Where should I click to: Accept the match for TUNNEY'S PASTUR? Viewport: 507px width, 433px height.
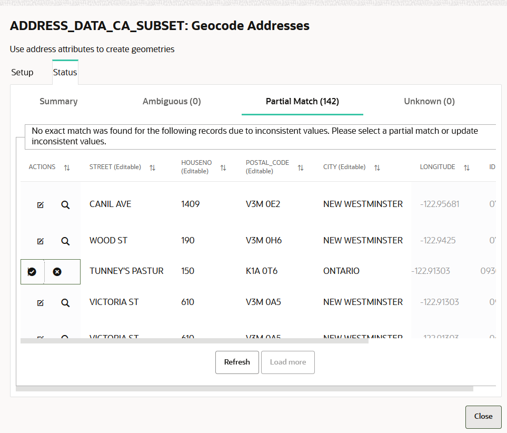point(32,271)
